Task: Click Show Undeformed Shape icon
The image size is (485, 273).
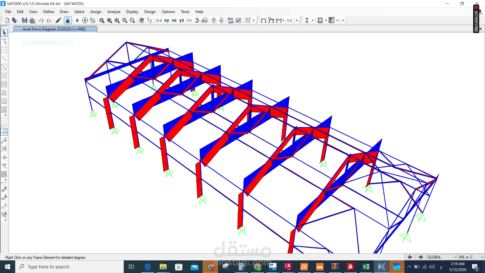Action: tap(263, 20)
